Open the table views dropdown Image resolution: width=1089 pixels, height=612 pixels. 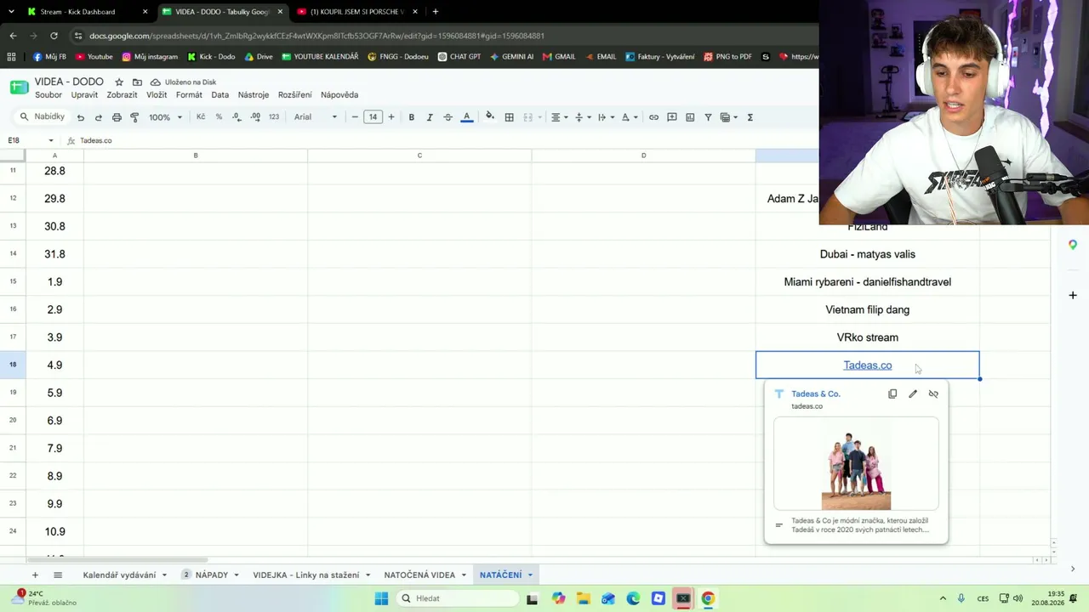click(x=728, y=117)
